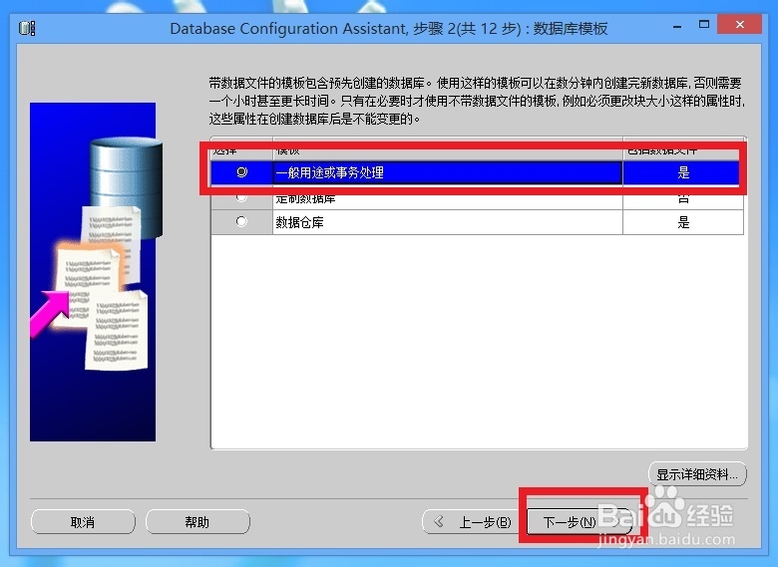778x567 pixels.
Task: Cancel the wizard with 取消
Action: 83,522
